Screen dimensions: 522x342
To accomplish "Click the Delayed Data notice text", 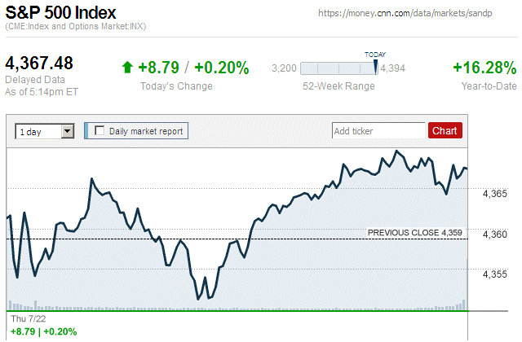I will click(x=34, y=80).
